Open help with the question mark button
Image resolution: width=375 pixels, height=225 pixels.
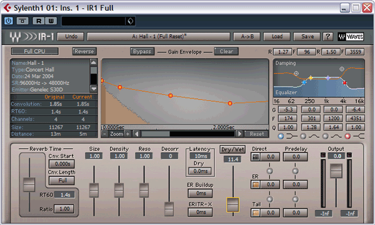pyautogui.click(x=328, y=37)
